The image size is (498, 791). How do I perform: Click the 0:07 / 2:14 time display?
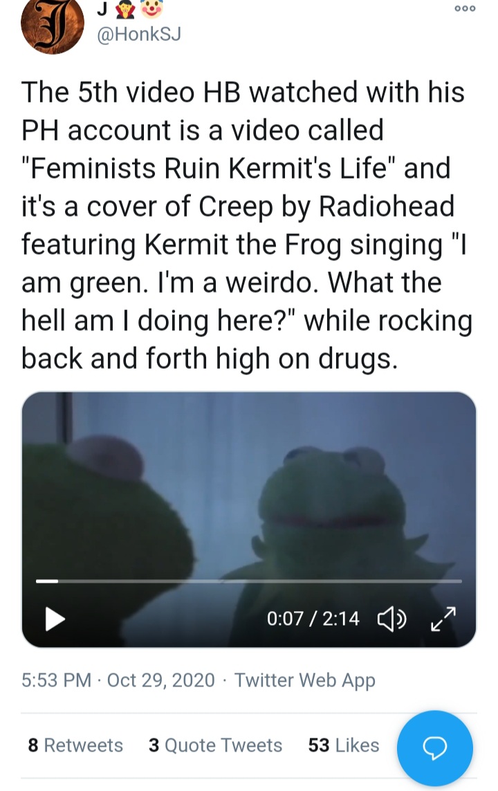(x=313, y=619)
